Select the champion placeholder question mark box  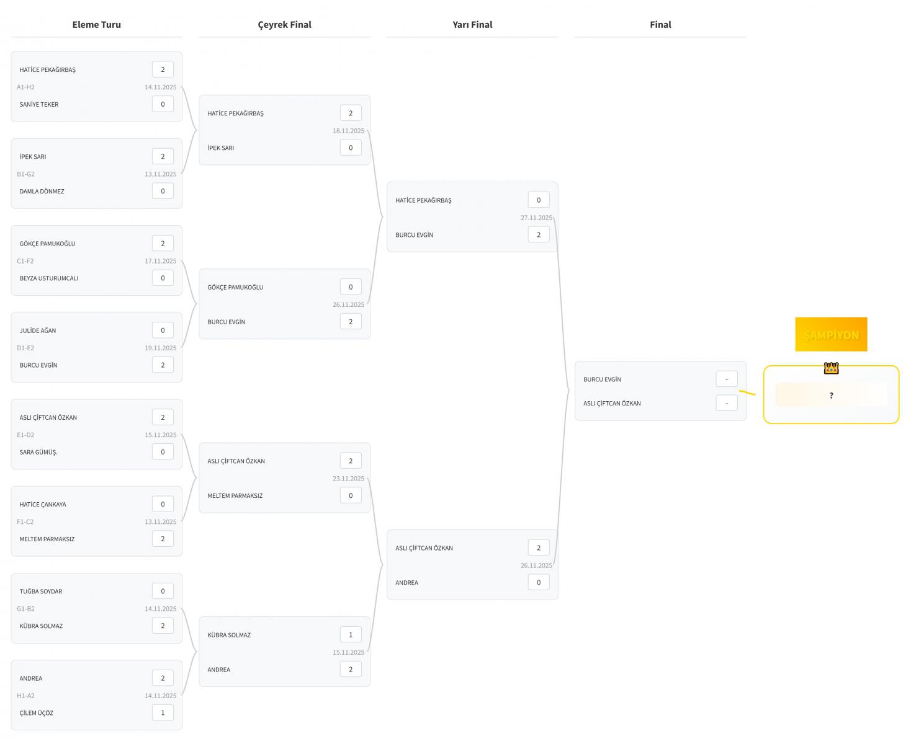831,396
